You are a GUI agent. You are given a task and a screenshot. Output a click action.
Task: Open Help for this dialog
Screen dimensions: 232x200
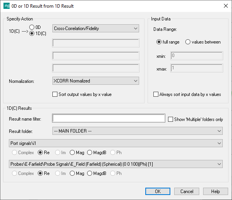click(215, 192)
